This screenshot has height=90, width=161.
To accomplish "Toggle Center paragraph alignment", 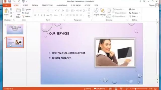I will (70, 15).
